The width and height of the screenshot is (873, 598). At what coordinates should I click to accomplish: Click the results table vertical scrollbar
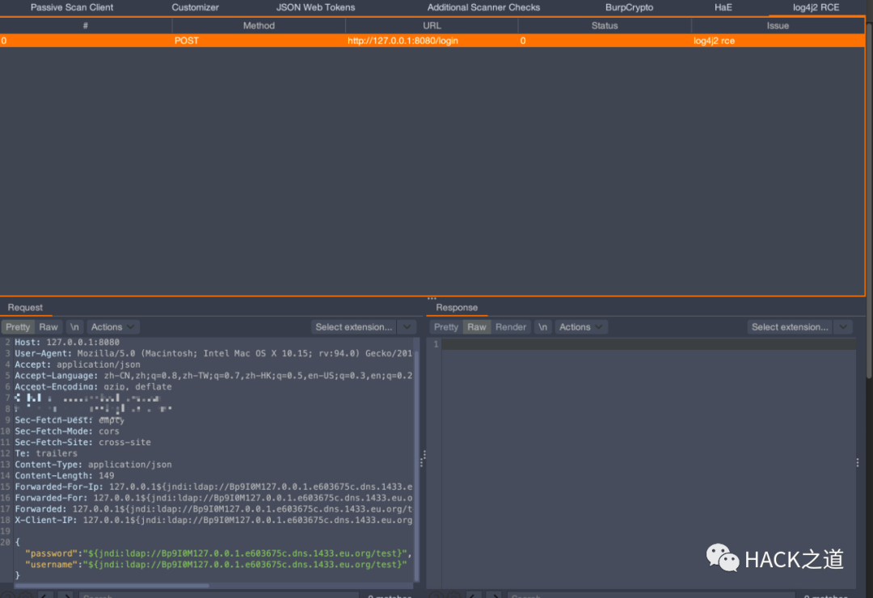pos(869,200)
